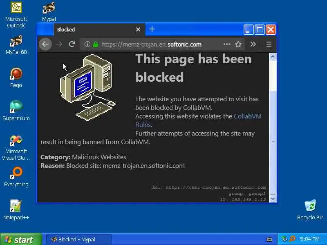Go back with the browser back arrow
This screenshot has height=245, width=327.
[45, 44]
